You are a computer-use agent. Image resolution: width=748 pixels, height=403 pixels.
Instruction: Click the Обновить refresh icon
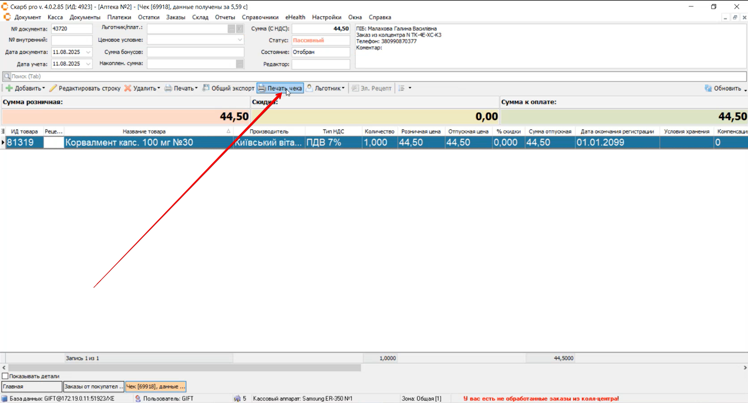[x=708, y=88]
